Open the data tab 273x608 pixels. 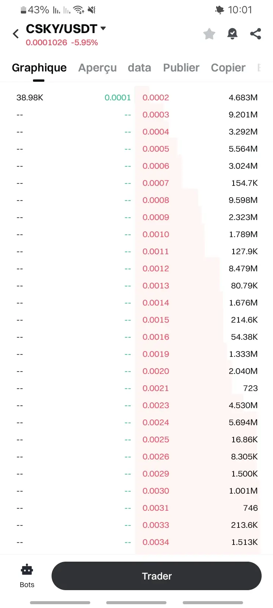pyautogui.click(x=140, y=68)
